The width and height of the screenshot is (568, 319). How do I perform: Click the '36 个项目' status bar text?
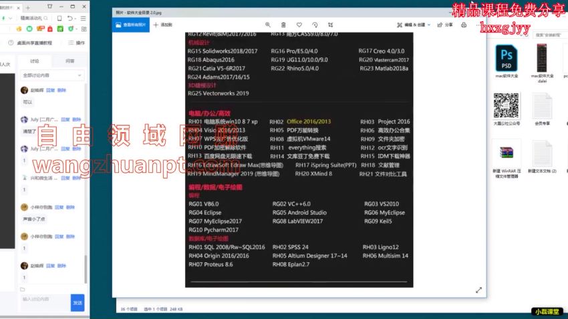point(129,309)
